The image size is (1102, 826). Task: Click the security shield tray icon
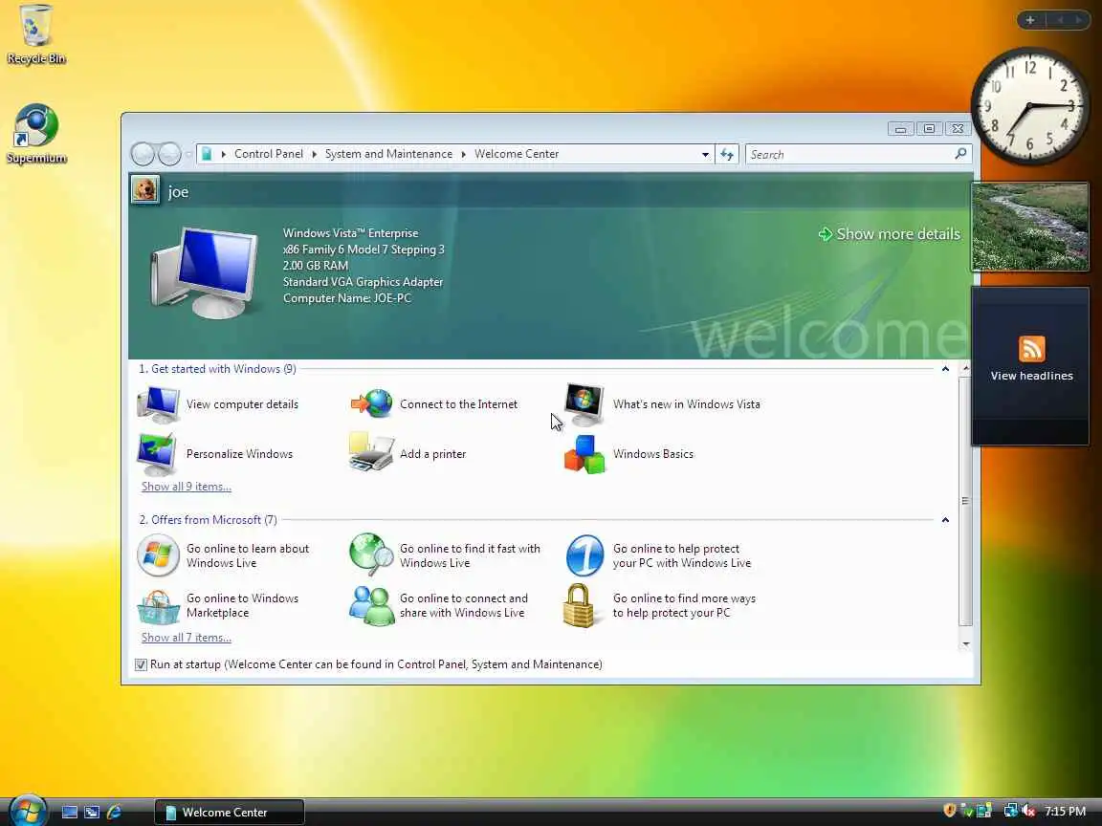950,811
